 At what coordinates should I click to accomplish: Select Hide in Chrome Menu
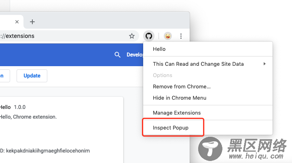click(x=180, y=98)
